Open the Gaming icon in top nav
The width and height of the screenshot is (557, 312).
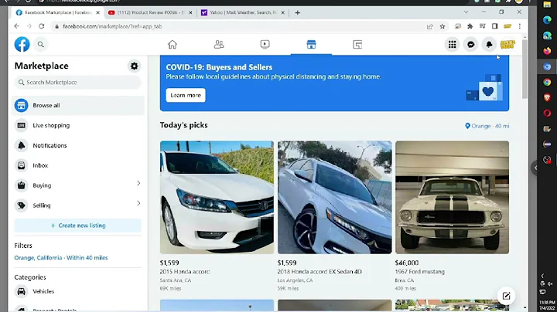357,44
